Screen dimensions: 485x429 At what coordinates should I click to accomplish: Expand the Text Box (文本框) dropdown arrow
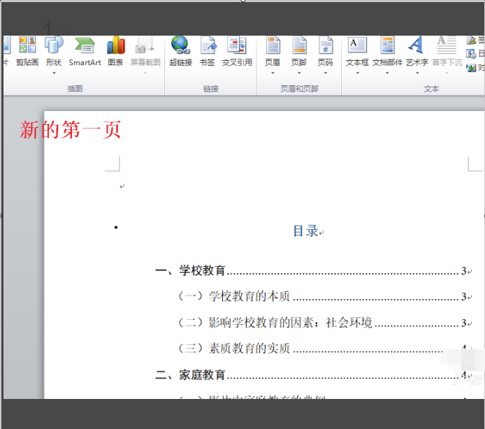click(x=358, y=73)
